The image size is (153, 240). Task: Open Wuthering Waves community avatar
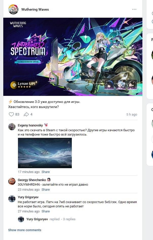13,9
